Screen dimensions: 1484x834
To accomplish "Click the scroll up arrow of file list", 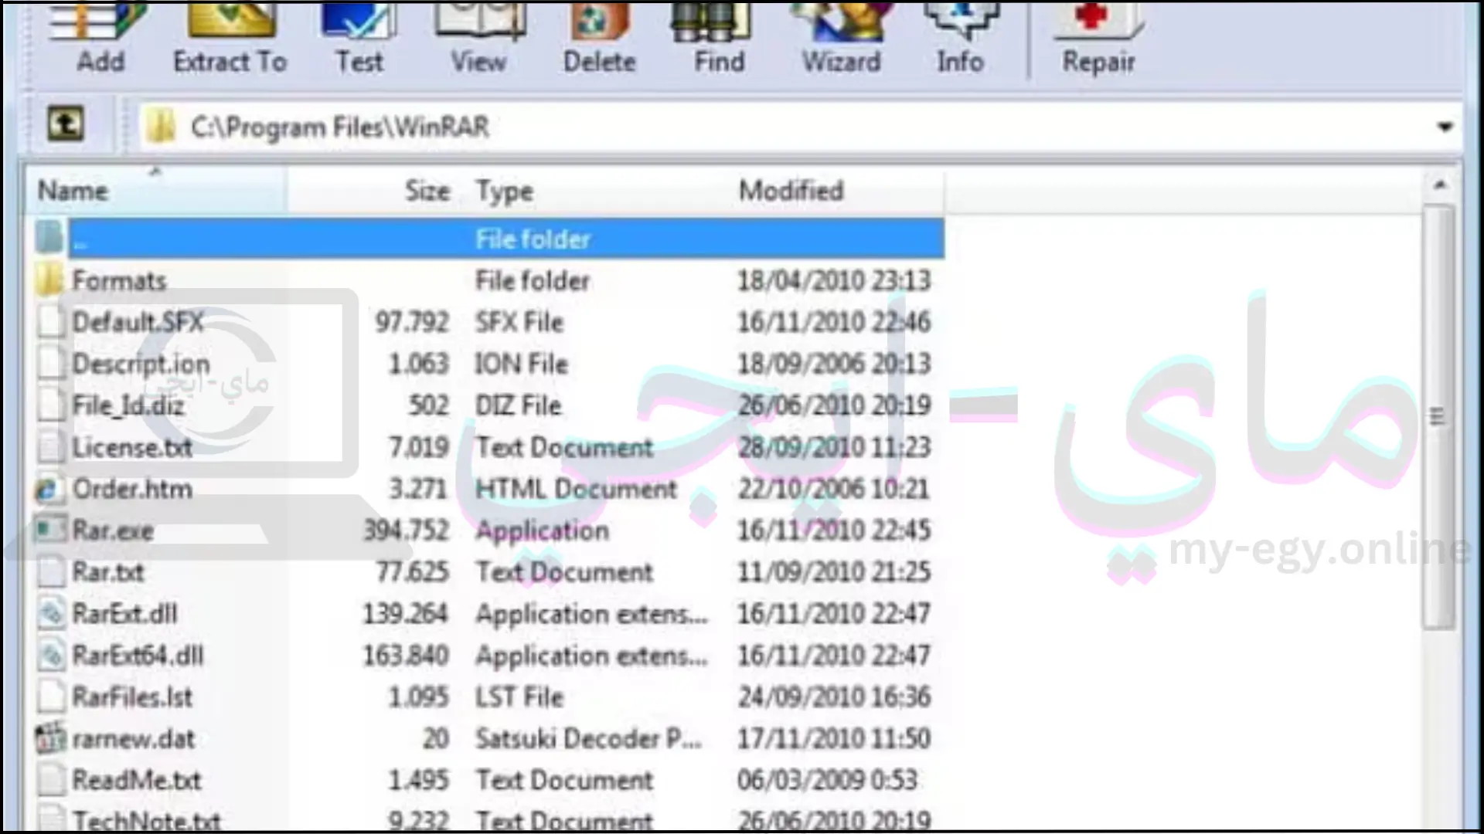I will [x=1439, y=185].
